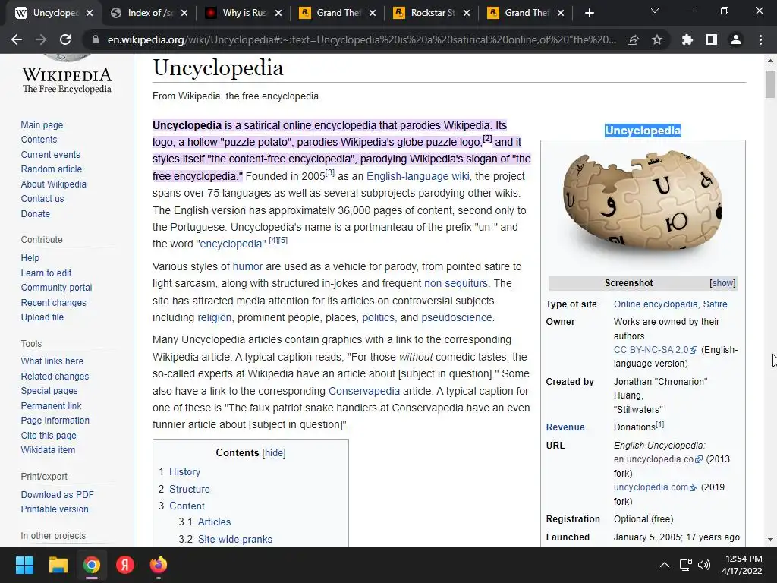Open the volume tray icon
Viewport: 777px width, 583px height.
[703, 565]
